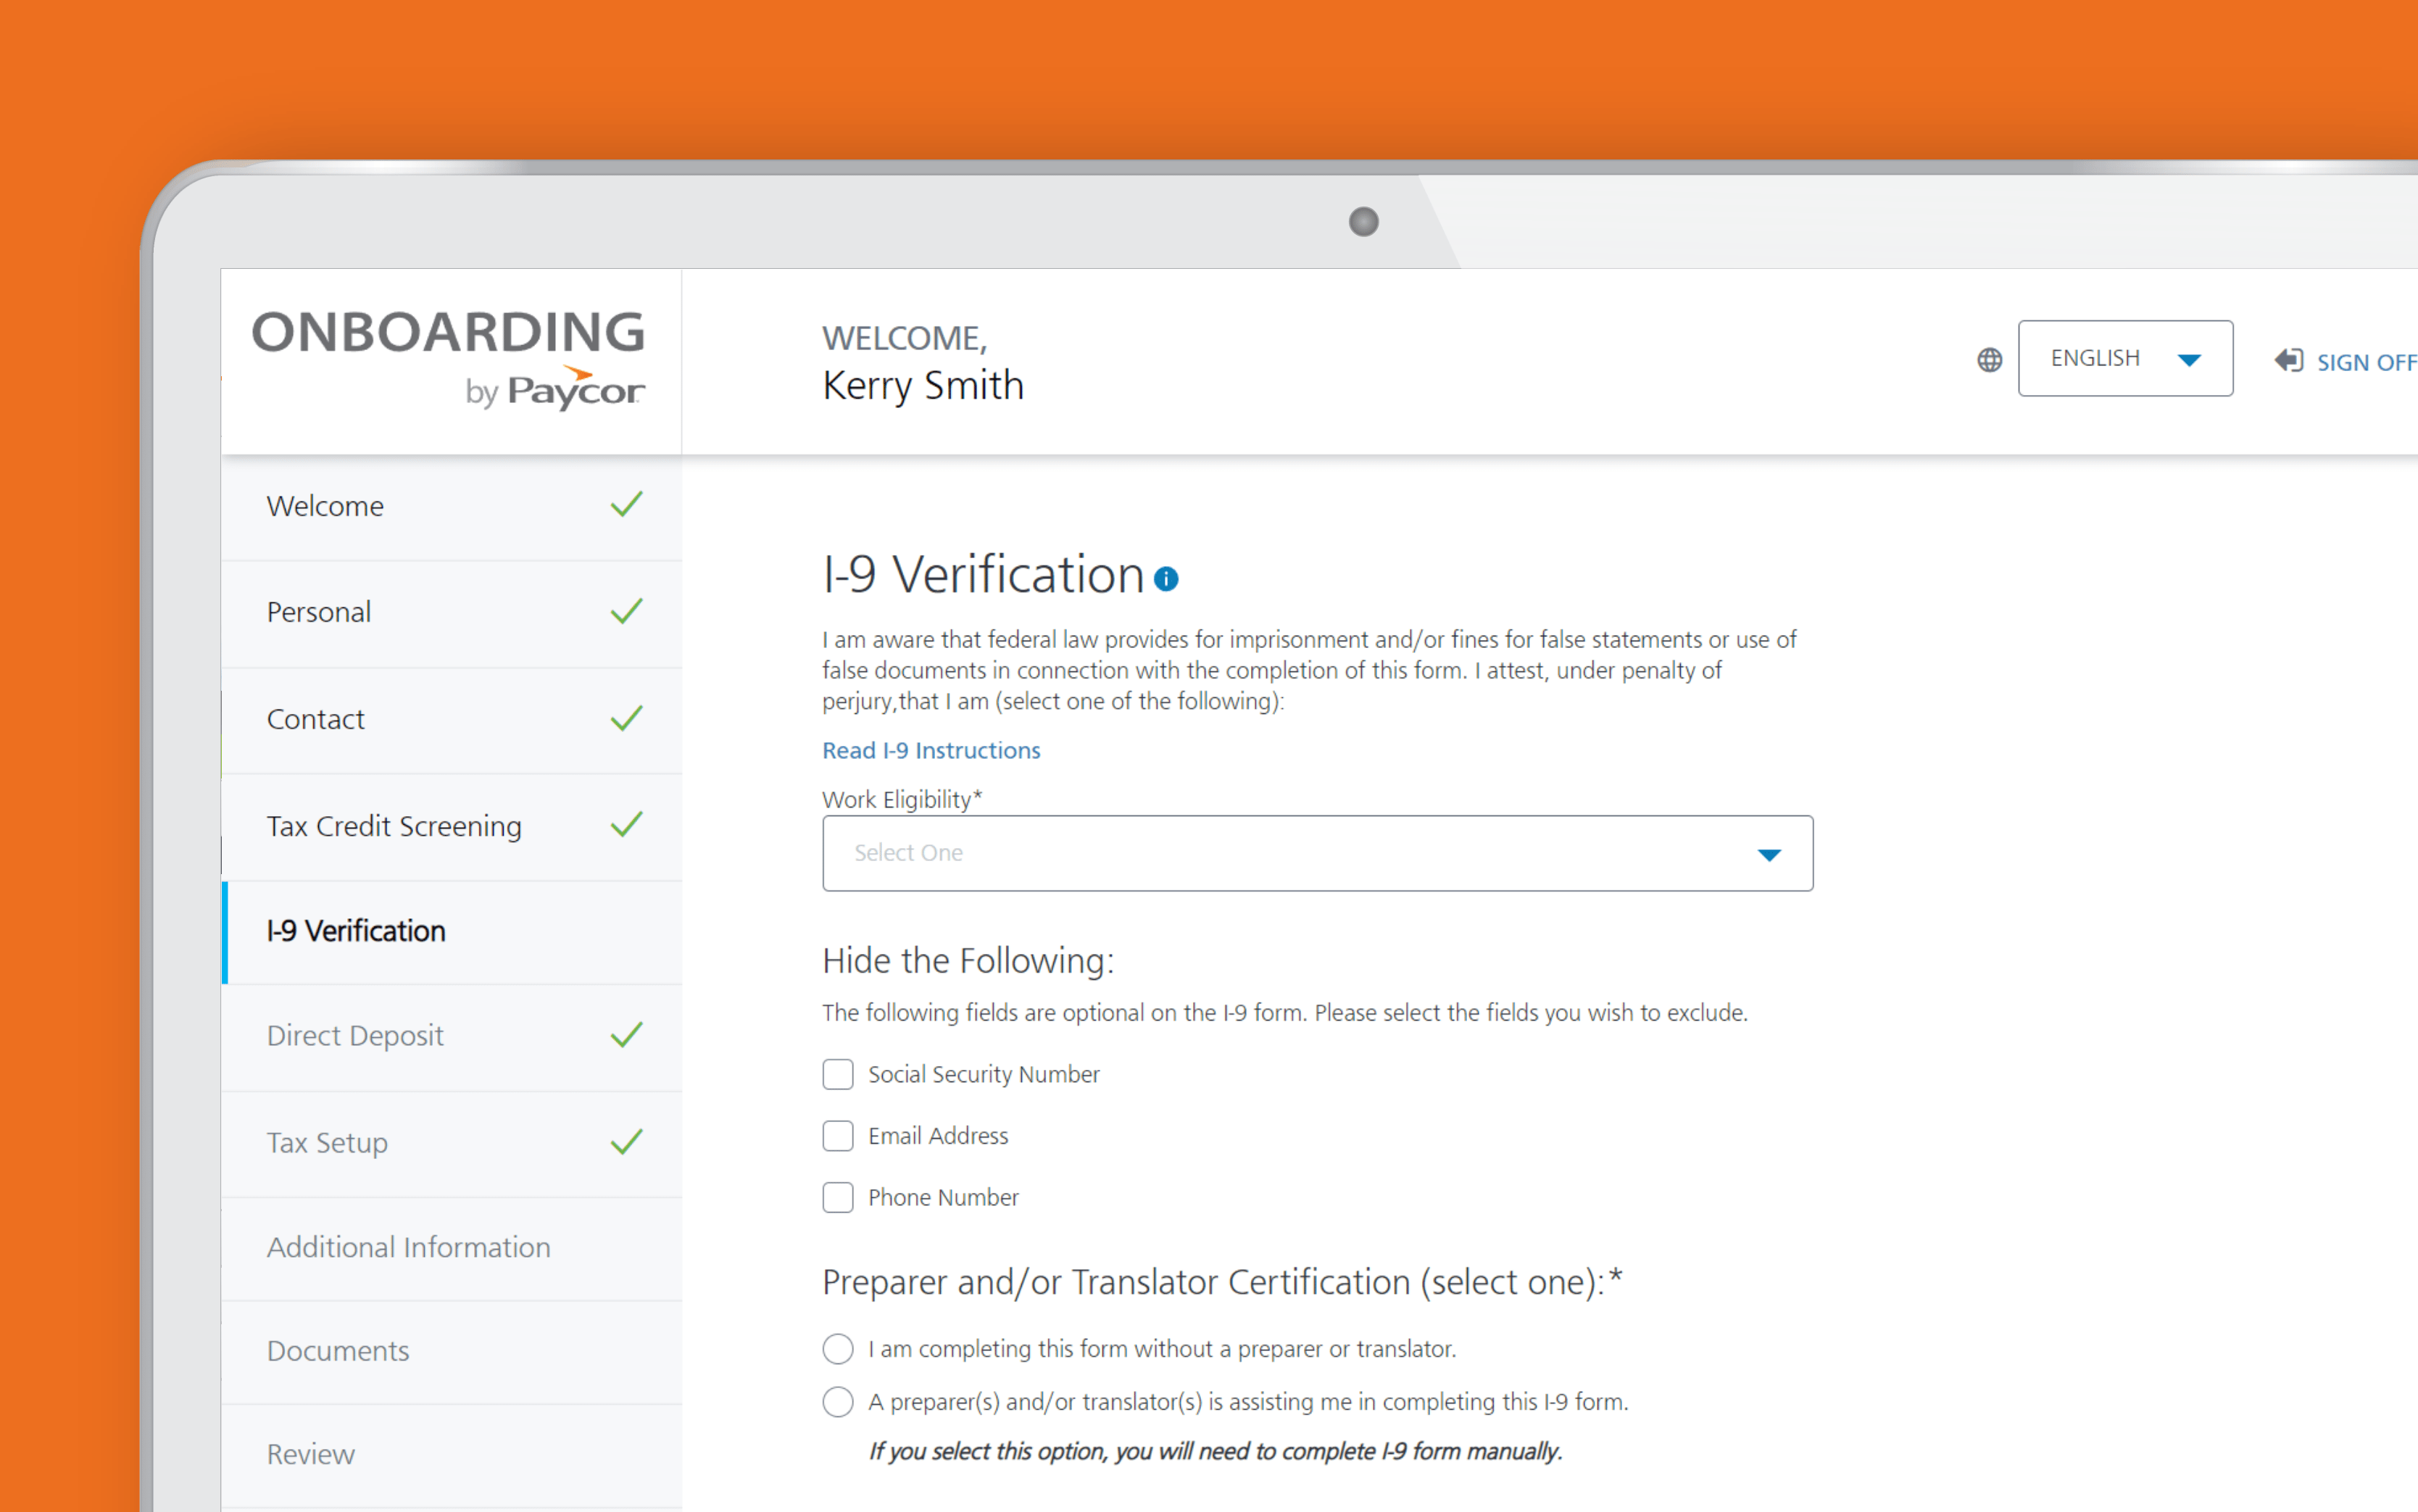Open the ENGLISH language dropdown
Viewport: 2418px width, 1512px height.
pos(2125,358)
